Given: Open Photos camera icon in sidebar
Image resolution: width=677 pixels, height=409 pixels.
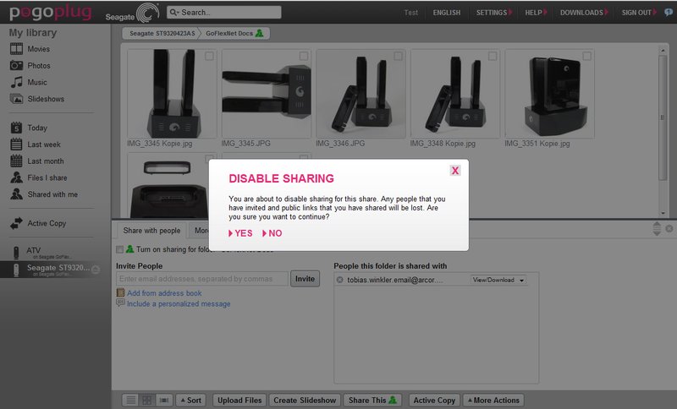Looking at the screenshot, I should (16, 66).
